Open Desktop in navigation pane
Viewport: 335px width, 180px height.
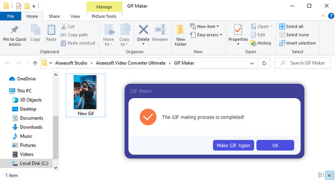(24, 109)
